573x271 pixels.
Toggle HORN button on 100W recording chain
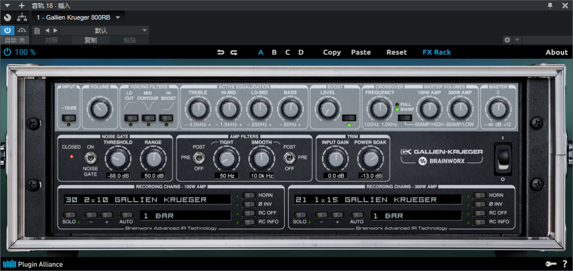[x=249, y=195]
